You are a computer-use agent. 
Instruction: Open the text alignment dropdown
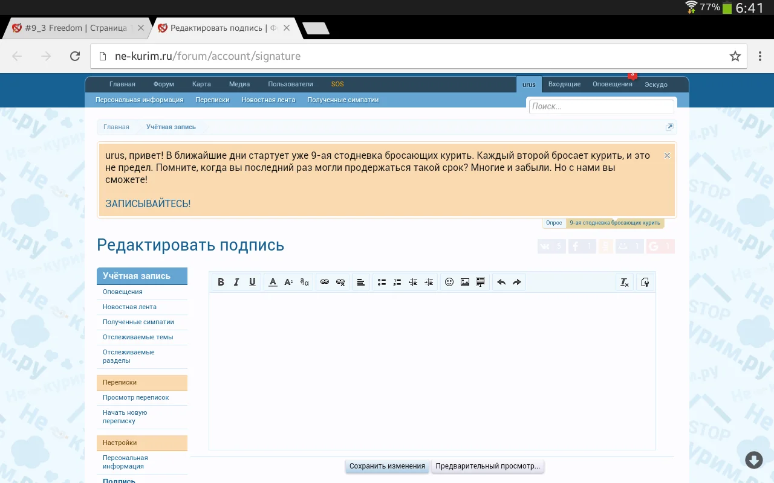coord(361,281)
